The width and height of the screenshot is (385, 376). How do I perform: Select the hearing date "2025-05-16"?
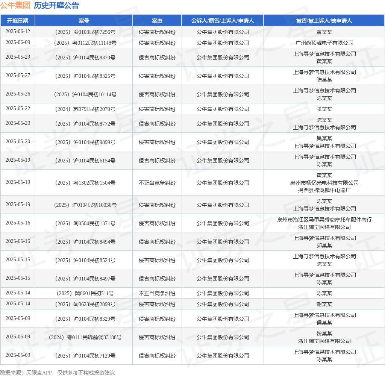(18, 223)
